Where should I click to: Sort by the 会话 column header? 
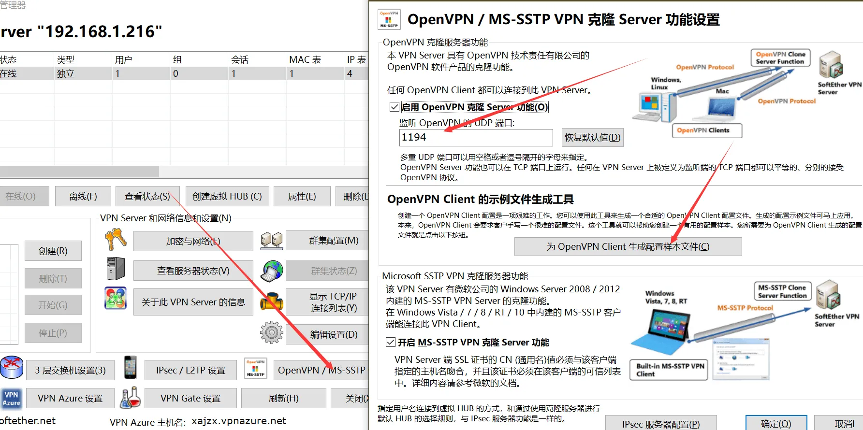(x=257, y=59)
